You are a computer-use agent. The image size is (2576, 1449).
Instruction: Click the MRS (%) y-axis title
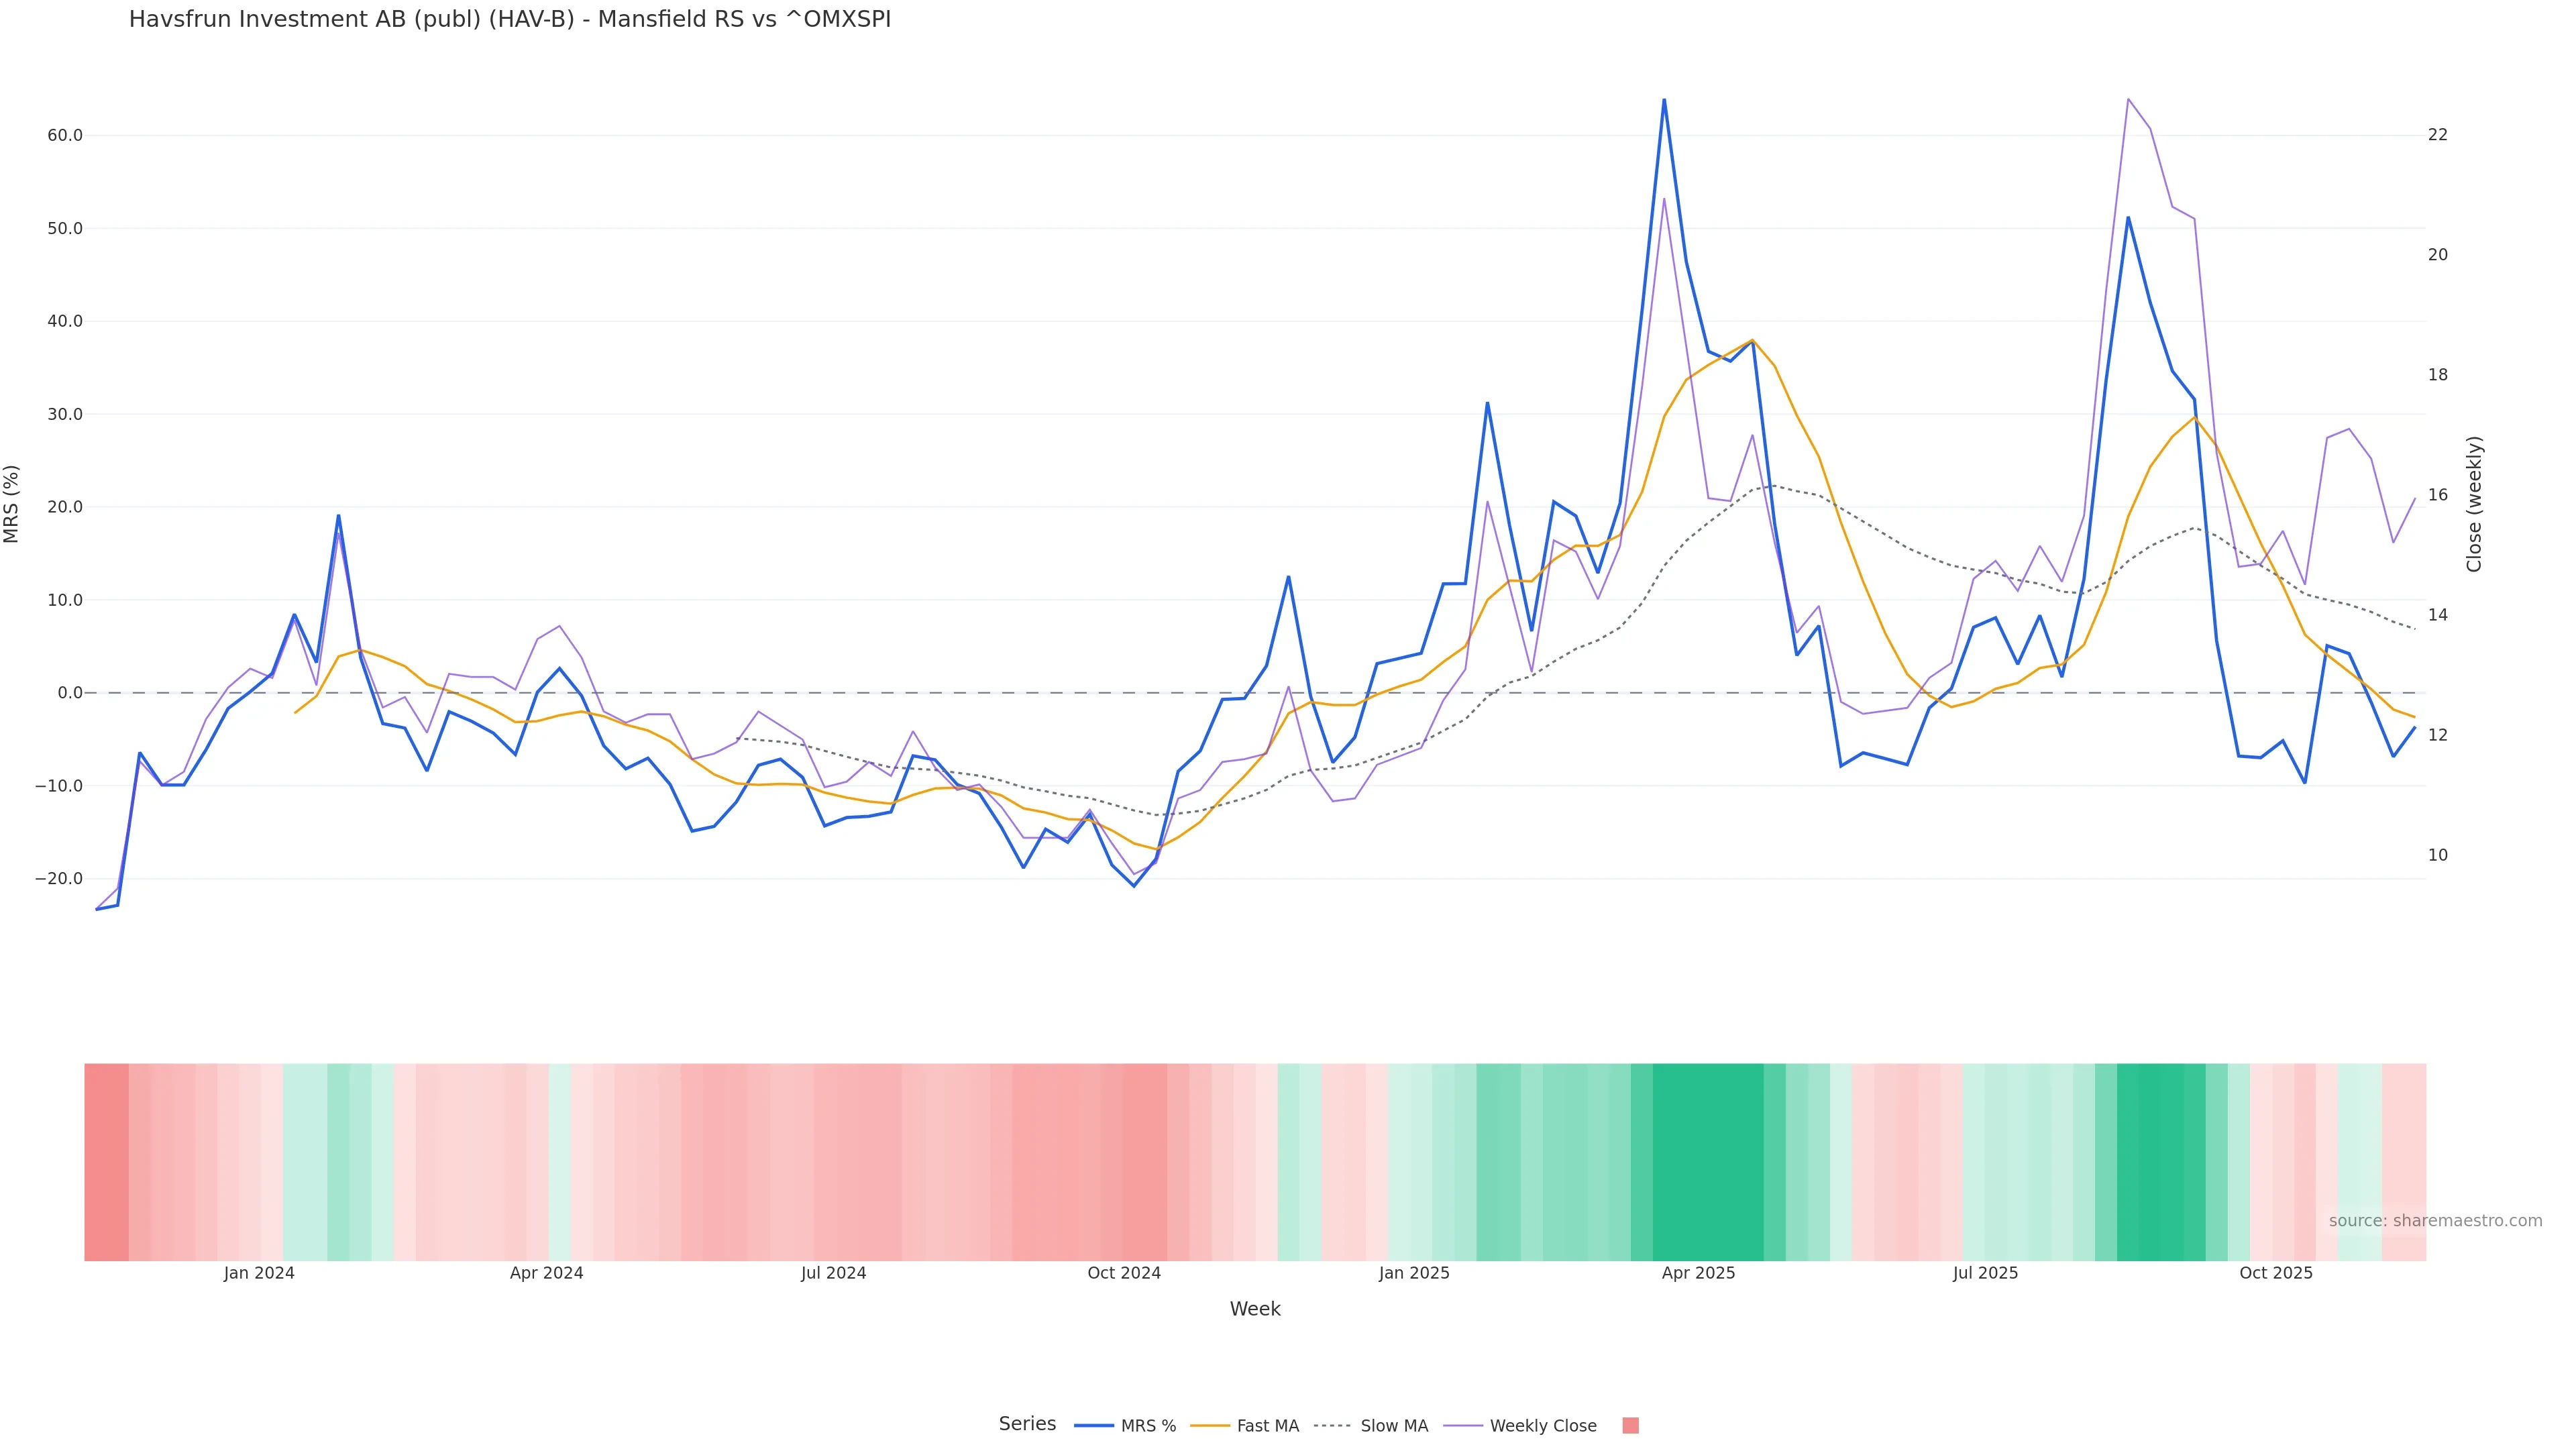[x=12, y=504]
